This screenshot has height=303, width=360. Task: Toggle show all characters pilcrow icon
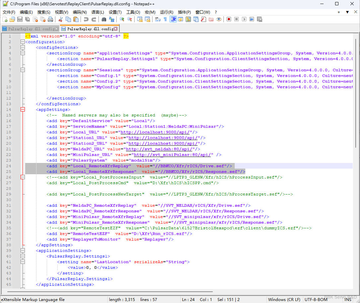pyautogui.click(x=165, y=19)
